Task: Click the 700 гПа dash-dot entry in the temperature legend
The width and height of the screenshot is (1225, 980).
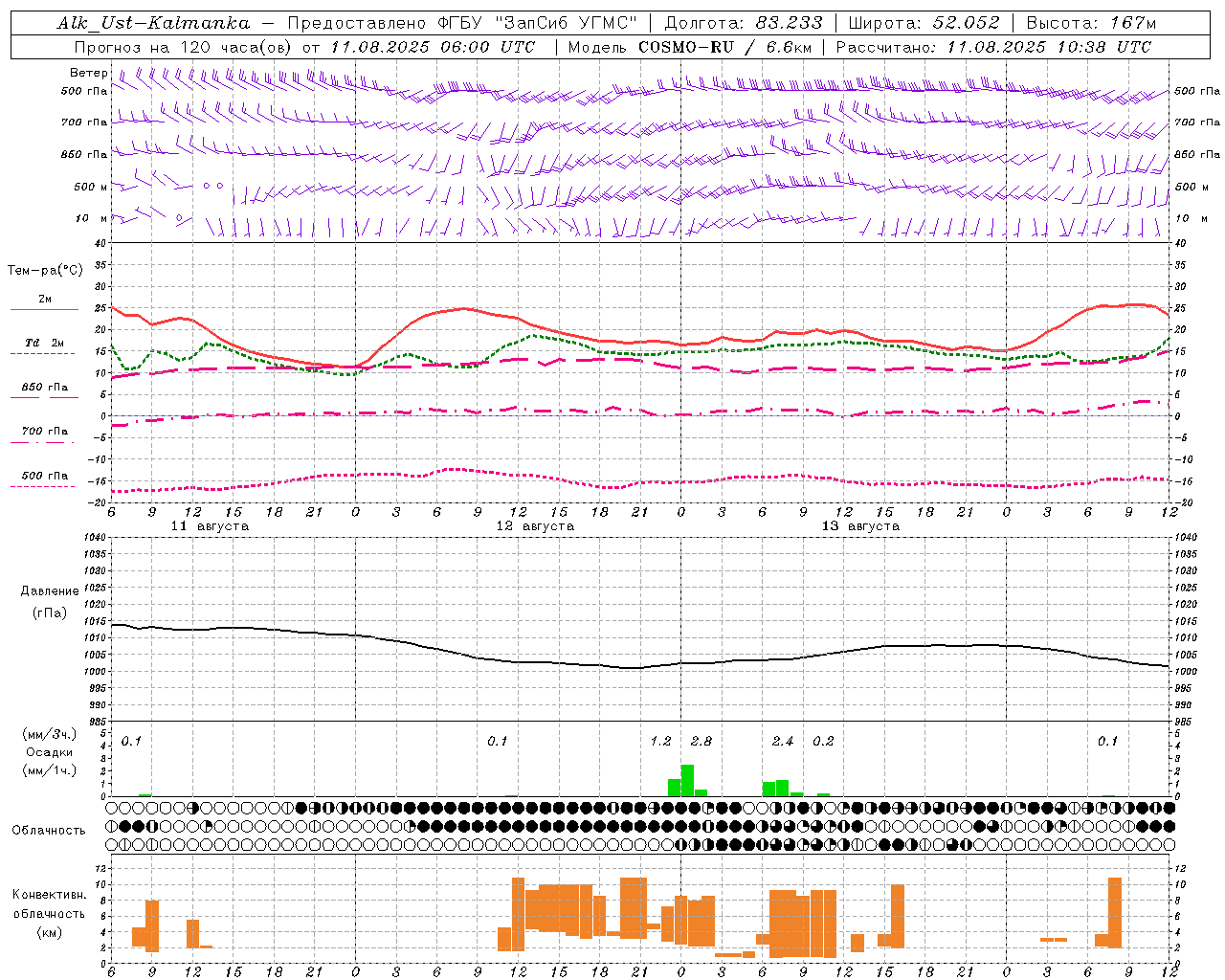Action: point(45,432)
